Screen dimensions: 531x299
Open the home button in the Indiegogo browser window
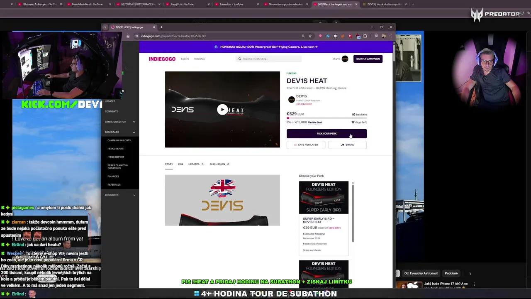pyautogui.click(x=128, y=36)
